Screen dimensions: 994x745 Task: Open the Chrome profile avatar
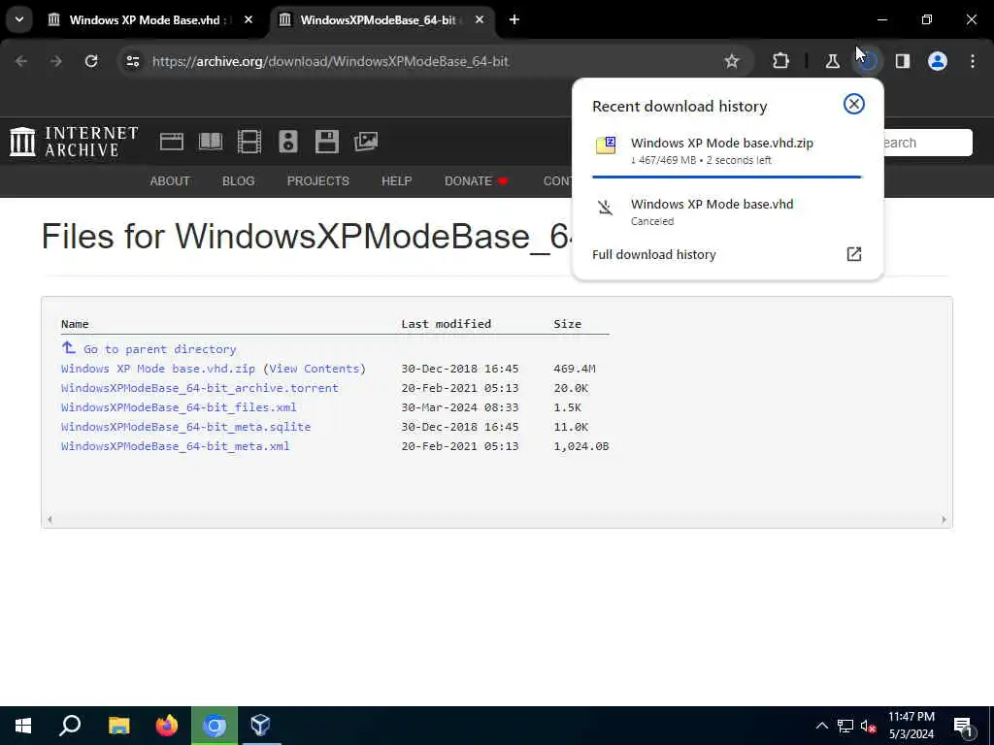[x=937, y=61]
